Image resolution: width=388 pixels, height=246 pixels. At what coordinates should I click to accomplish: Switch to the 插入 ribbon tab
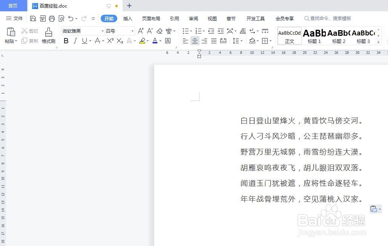(x=127, y=18)
